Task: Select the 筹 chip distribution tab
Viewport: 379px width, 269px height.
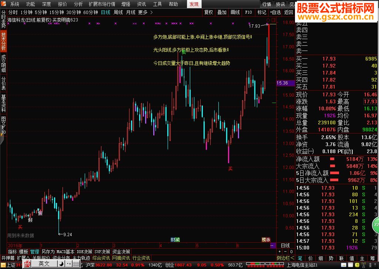Action: (372, 258)
